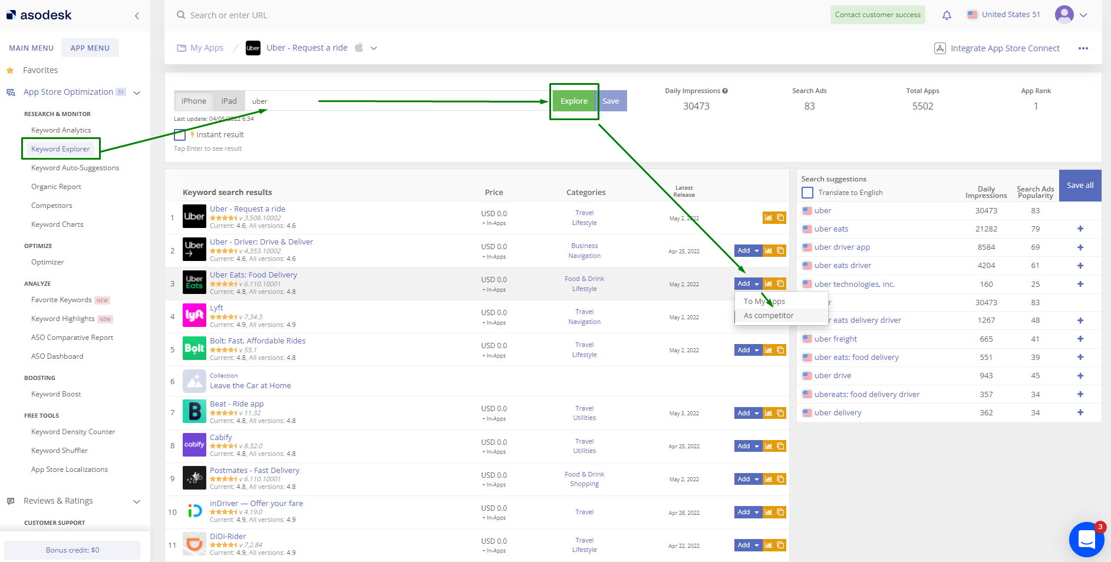The width and height of the screenshot is (1111, 562).
Task: Click the Daily Impressions help icon
Action: click(x=725, y=91)
